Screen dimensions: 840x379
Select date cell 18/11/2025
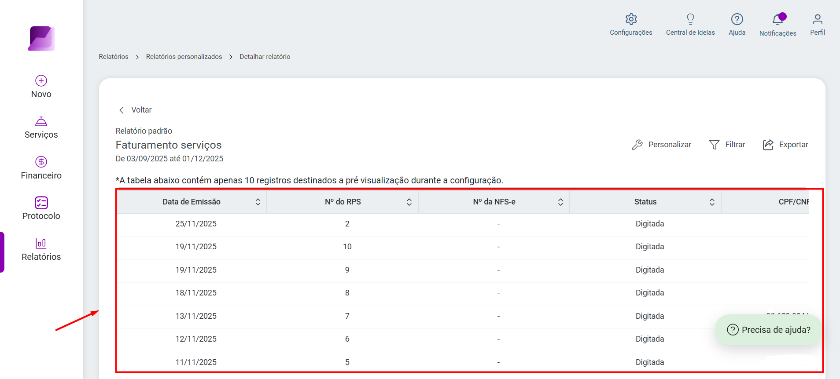(x=196, y=293)
